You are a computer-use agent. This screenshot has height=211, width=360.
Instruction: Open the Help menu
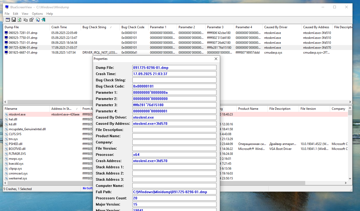click(x=50, y=14)
